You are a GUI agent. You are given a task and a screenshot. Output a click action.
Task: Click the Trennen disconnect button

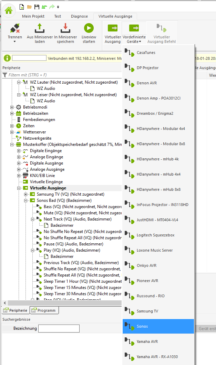(x=15, y=33)
